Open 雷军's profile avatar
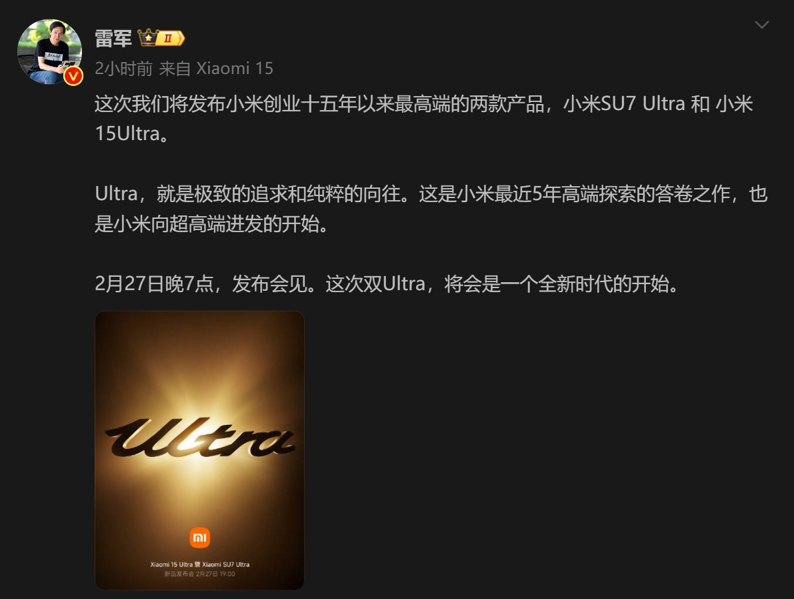The image size is (794, 599). [x=49, y=51]
